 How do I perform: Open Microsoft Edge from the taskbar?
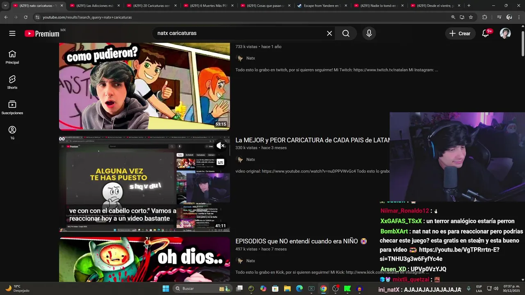(x=299, y=288)
